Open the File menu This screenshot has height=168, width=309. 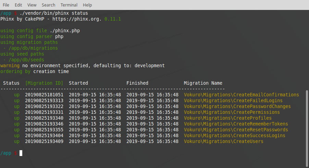(6, 5)
